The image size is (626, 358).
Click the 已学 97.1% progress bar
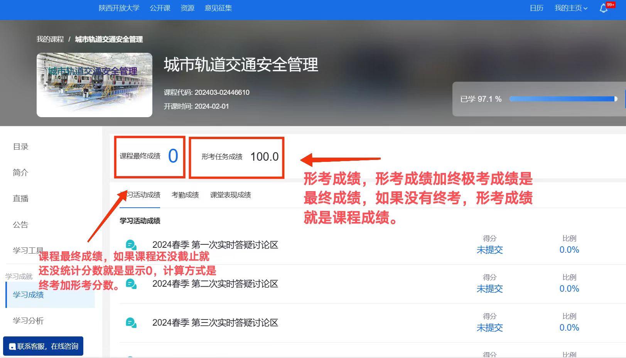click(564, 99)
